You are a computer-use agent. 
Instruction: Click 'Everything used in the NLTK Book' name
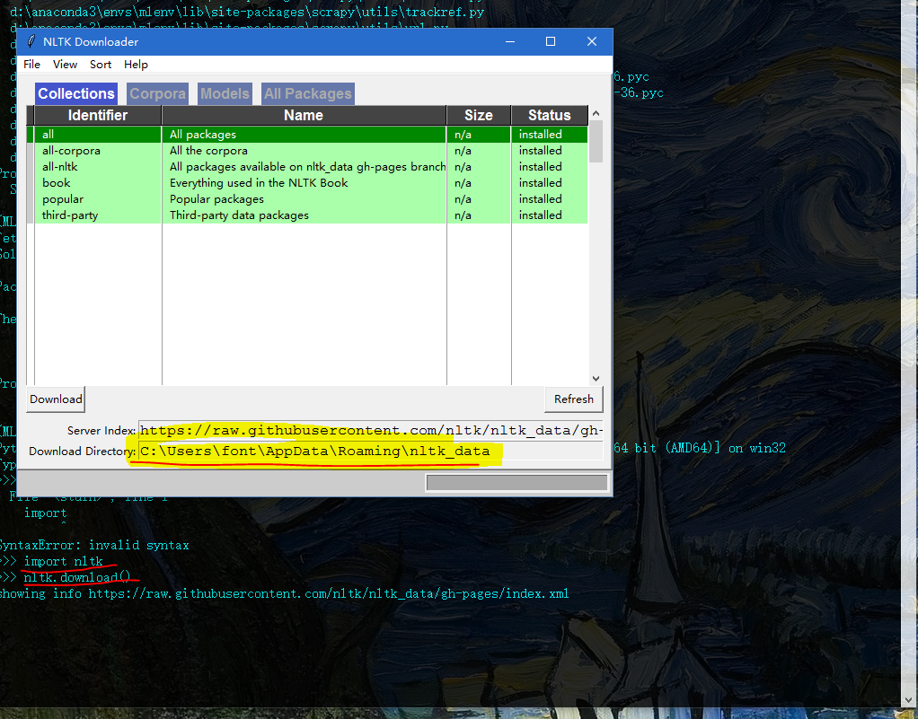pos(259,183)
